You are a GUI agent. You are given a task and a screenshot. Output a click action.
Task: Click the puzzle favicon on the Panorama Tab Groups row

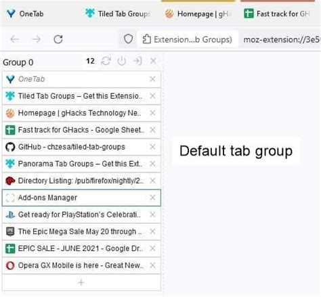[10, 164]
